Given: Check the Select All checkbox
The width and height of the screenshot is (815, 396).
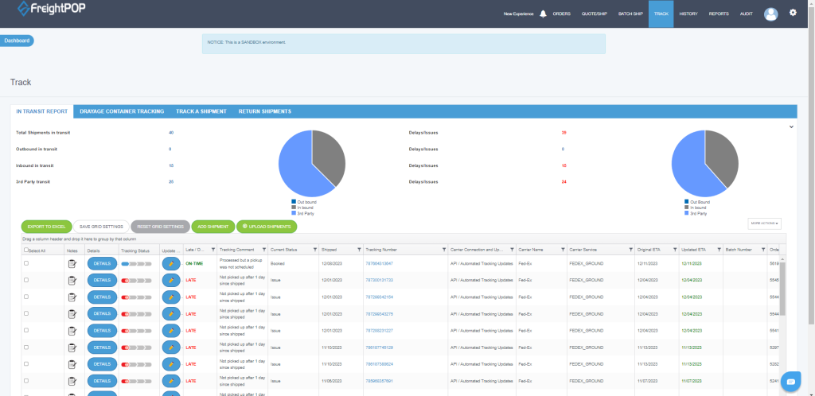Looking at the screenshot, I should 26,250.
